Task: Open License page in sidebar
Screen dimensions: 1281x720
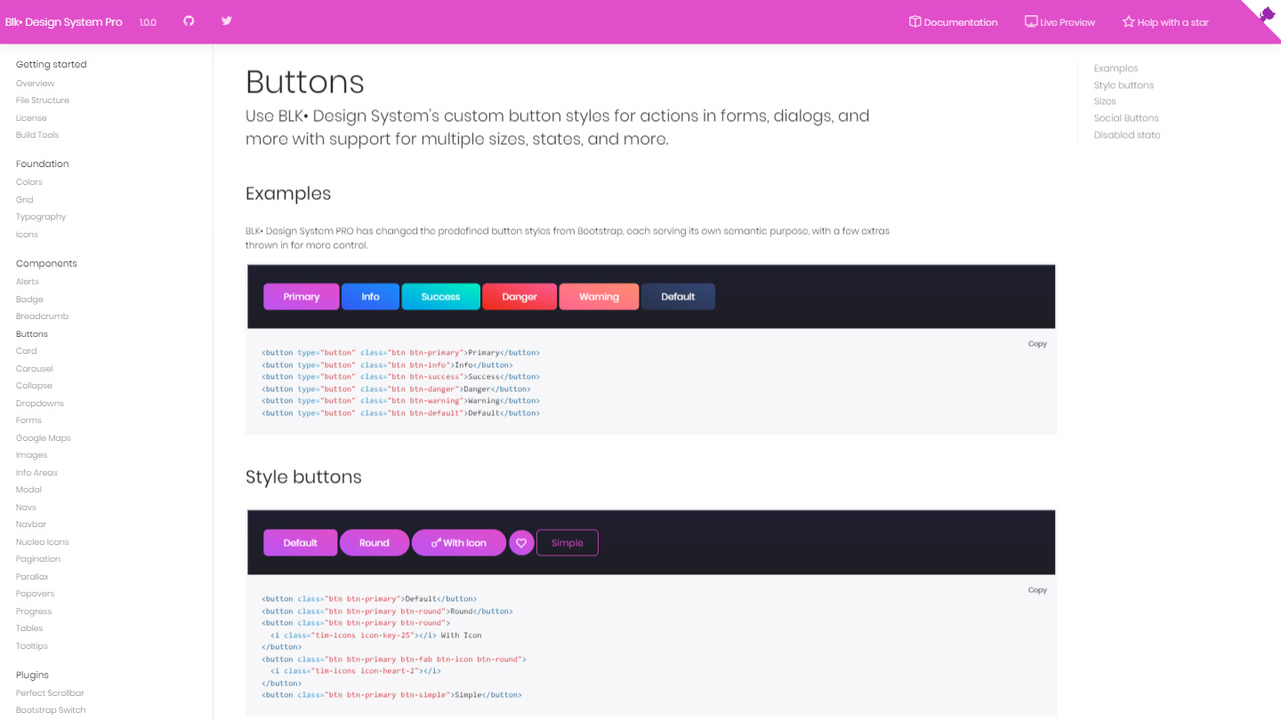Action: click(31, 118)
